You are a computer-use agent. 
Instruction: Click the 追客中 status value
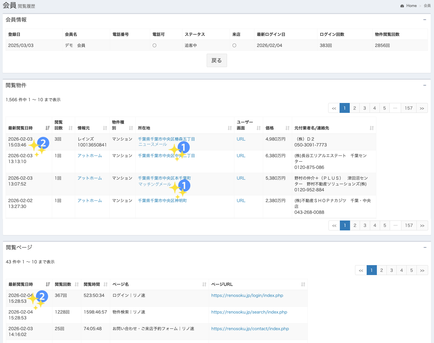[x=191, y=45]
